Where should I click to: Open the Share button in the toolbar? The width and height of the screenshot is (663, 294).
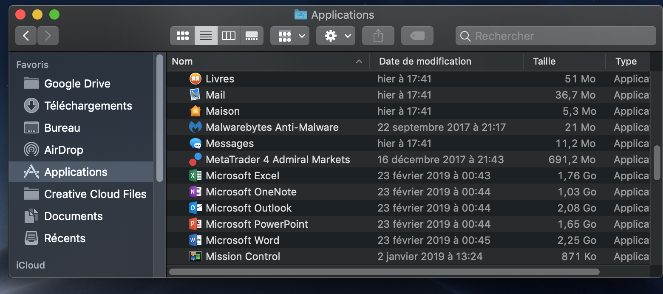pos(378,36)
